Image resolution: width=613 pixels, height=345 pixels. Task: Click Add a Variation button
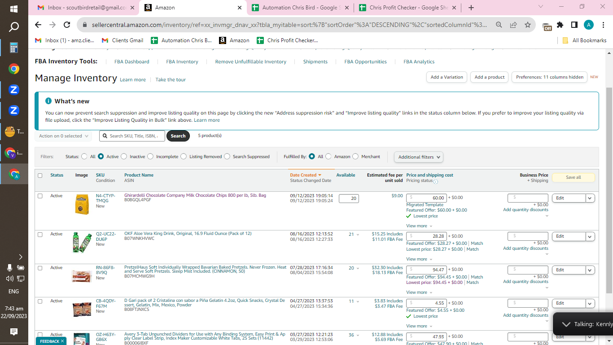click(447, 77)
